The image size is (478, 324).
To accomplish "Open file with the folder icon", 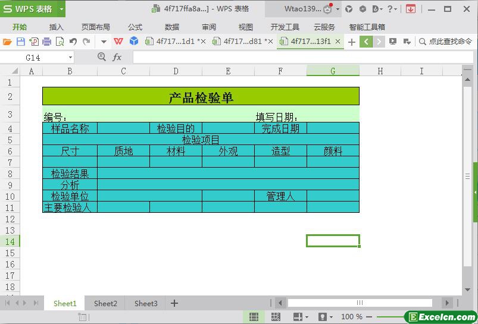I will [x=7, y=42].
